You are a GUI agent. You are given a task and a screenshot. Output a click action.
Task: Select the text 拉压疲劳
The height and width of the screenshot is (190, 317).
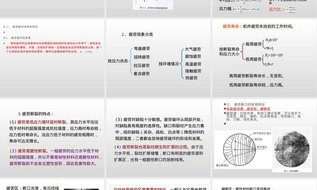(142, 66)
